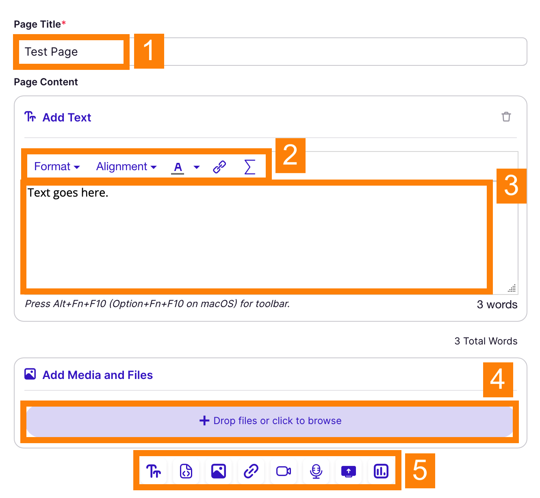Image resolution: width=540 pixels, height=498 pixels.
Task: Add a screen recording with the monitor icon
Action: pos(349,471)
